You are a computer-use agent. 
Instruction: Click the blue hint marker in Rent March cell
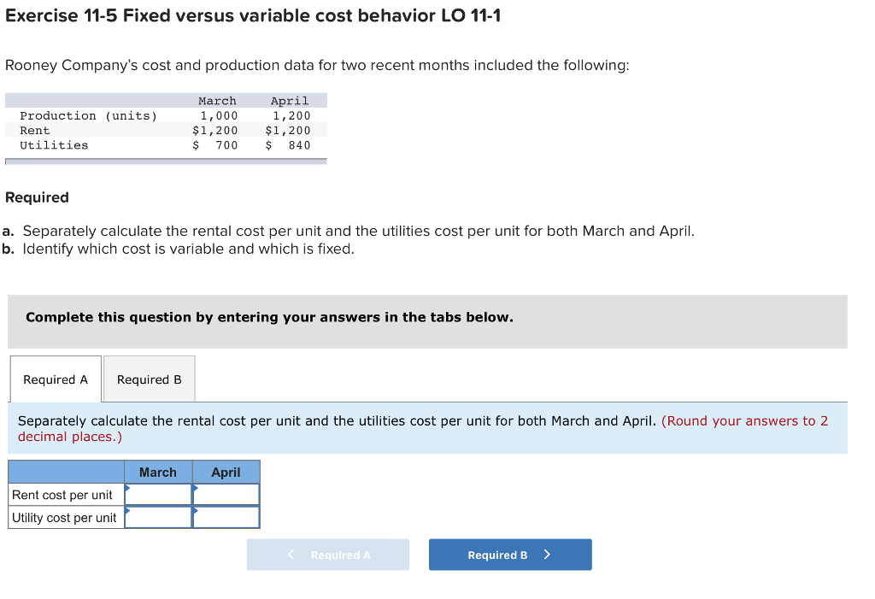click(128, 489)
